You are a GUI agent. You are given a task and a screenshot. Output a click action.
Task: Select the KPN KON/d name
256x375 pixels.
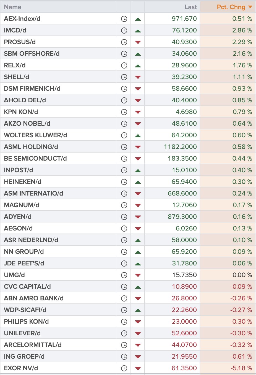[x=21, y=112]
